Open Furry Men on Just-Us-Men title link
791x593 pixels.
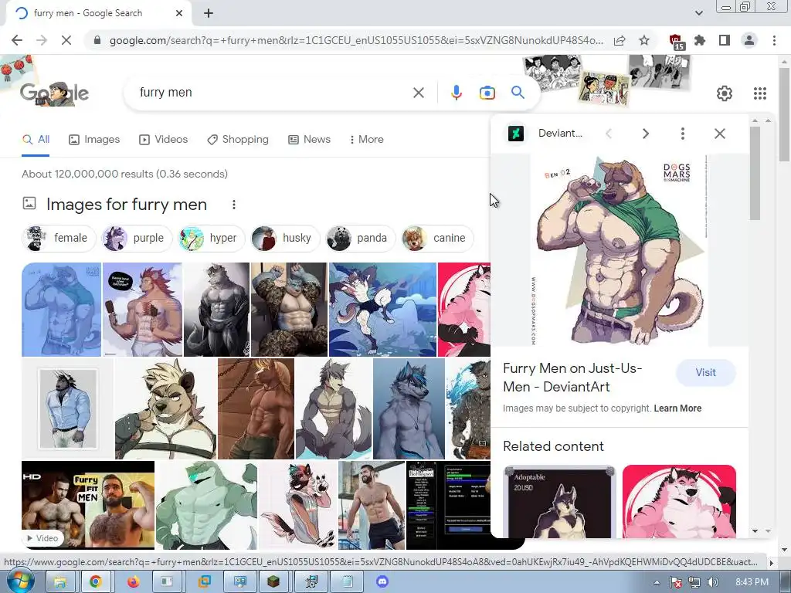[x=572, y=378]
